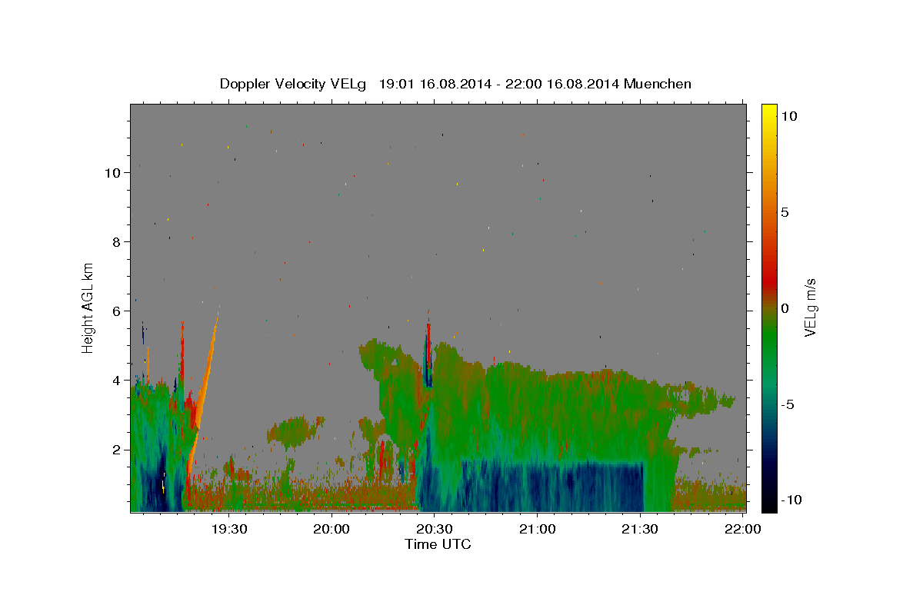Image resolution: width=923 pixels, height=615 pixels.
Task: Click the height tick label 10
Action: [x=113, y=173]
